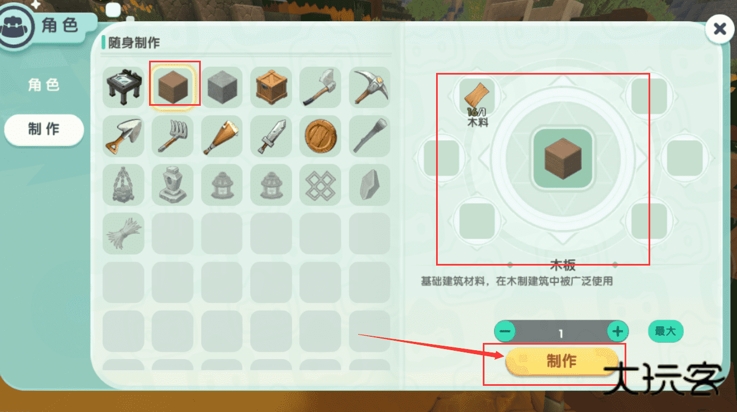Pick the shovel tool recipe
737x412 pixels.
[x=123, y=136]
